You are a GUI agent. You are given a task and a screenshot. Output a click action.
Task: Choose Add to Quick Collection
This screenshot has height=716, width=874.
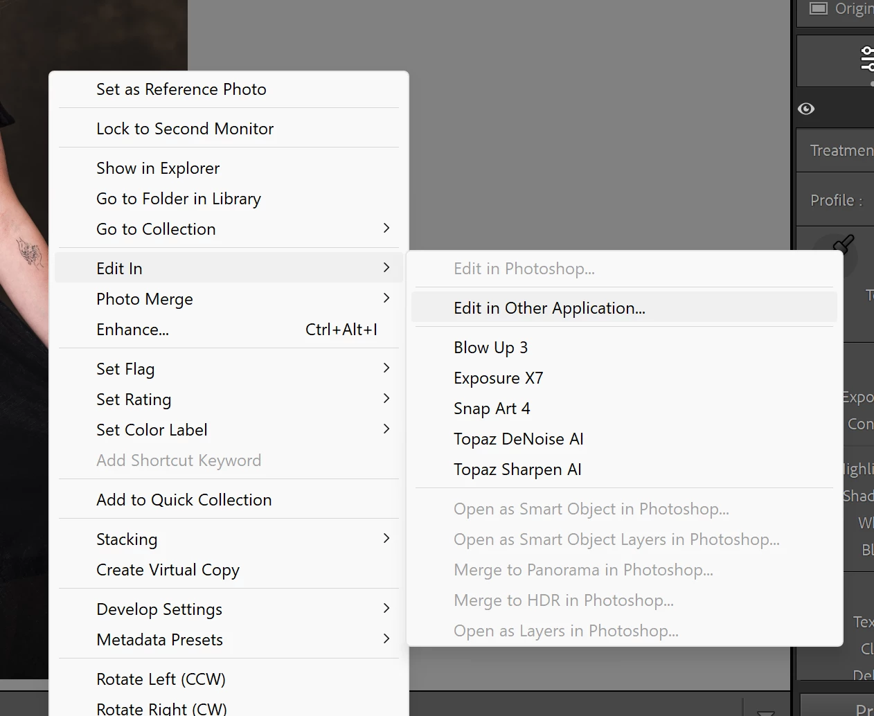[x=229, y=500]
